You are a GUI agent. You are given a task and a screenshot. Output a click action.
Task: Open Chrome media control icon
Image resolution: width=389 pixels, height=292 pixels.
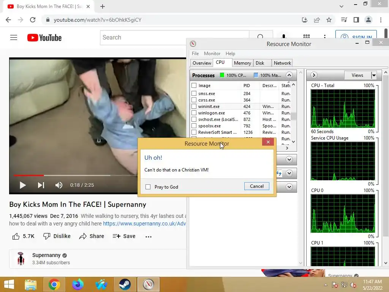(344, 20)
